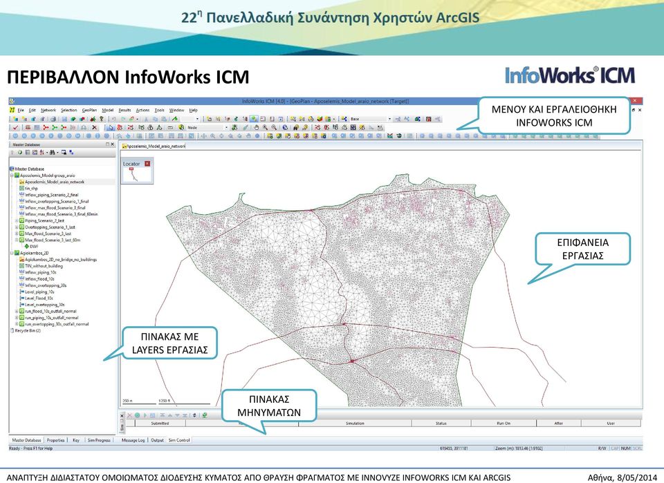Click the InfoWorks ICM application icon in the title bar

12,101
